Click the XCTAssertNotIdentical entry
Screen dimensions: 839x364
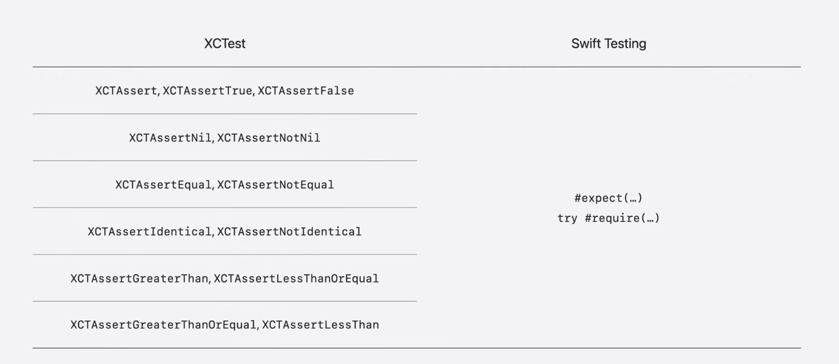[x=289, y=231]
